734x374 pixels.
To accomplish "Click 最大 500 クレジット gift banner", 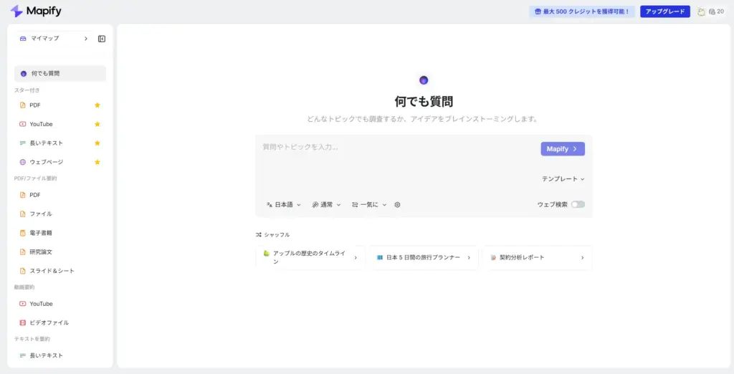I will tap(582, 11).
